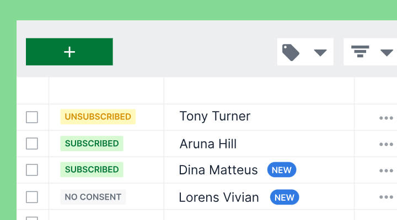Tick the checkbox next to Dina Matteus
397x220 pixels.
32,170
